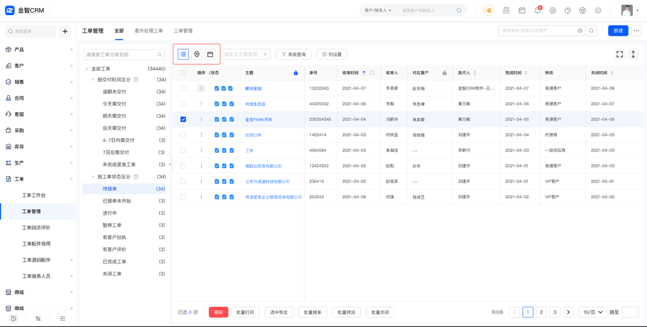Viewport: 647px width, 327px height.
Task: Click the 批量打印 button
Action: tap(245, 312)
